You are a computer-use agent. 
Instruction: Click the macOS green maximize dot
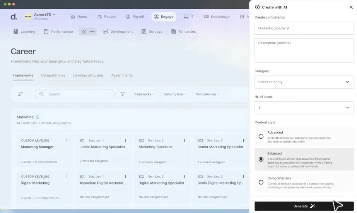pos(5,4)
